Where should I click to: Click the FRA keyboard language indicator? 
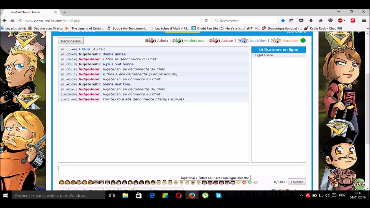tap(342, 196)
